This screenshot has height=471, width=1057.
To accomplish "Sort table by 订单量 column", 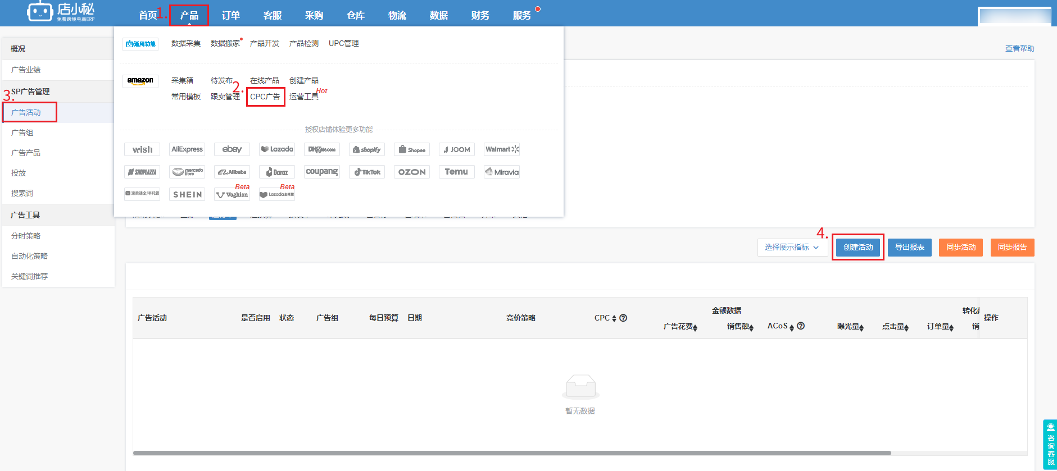I will (951, 327).
